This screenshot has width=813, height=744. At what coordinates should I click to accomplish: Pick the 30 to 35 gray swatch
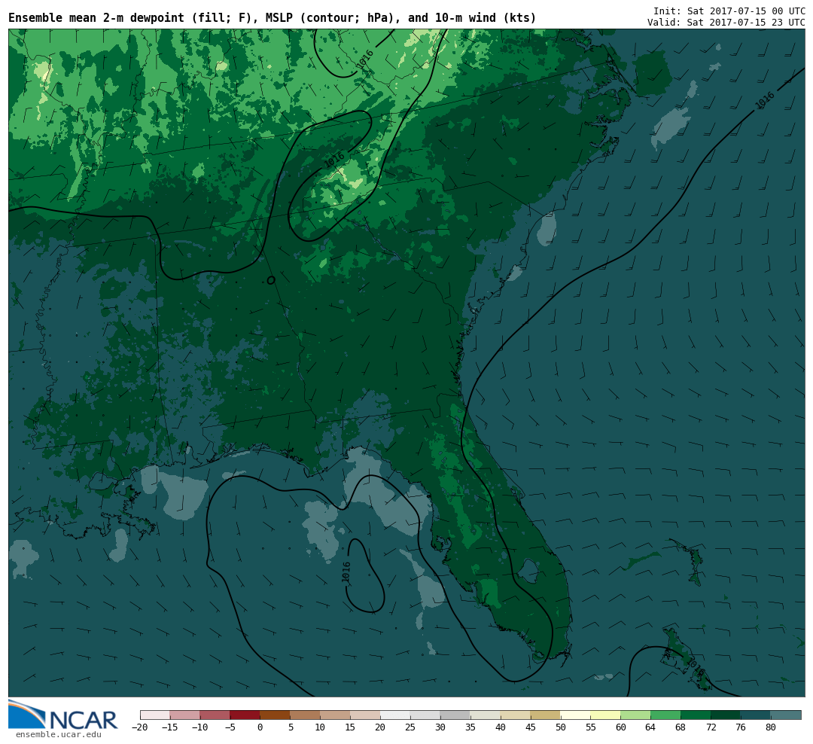(x=455, y=715)
